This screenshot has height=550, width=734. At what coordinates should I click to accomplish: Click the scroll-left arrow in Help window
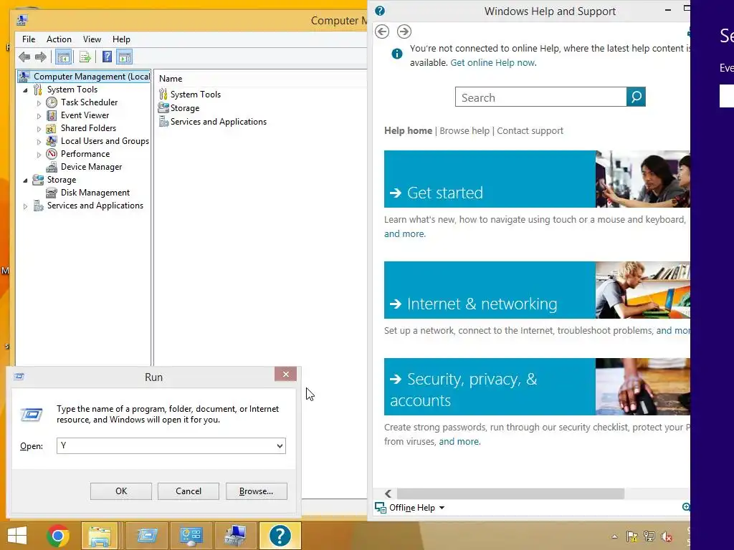click(388, 493)
